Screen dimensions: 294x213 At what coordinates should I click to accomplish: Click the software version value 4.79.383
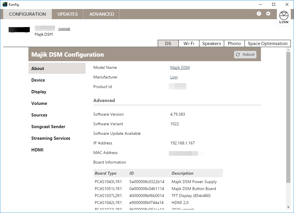click(178, 114)
